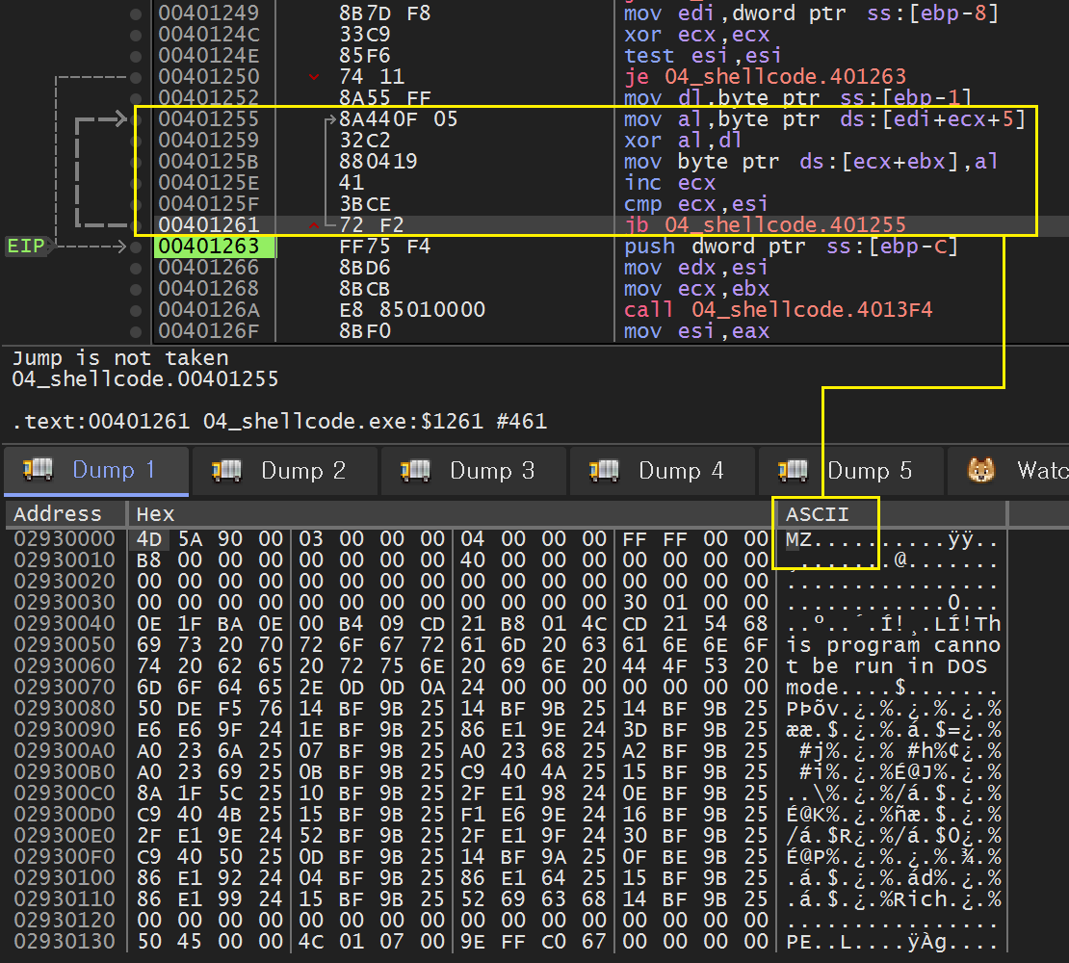Toggle breakpoint bullet at address 00401266
Image resolution: width=1069 pixels, height=963 pixels.
(136, 268)
